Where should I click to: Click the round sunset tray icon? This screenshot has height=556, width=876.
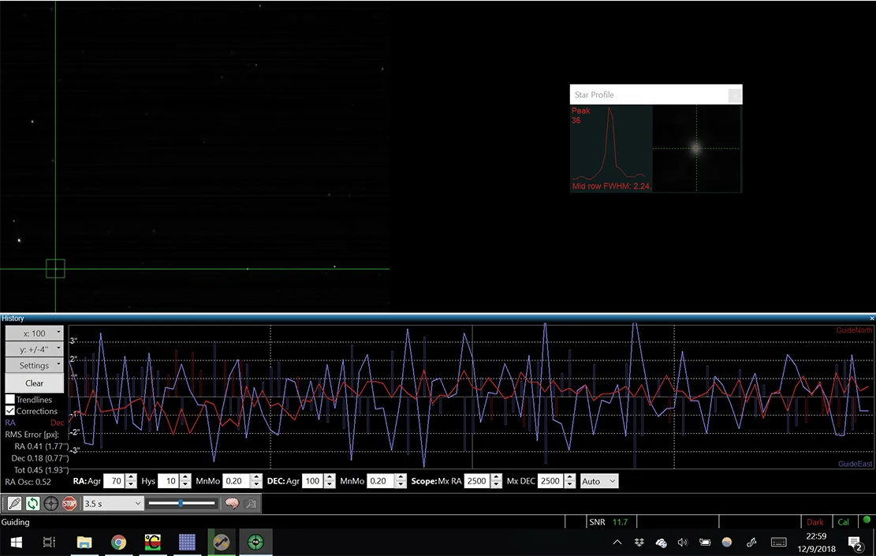pos(727,542)
